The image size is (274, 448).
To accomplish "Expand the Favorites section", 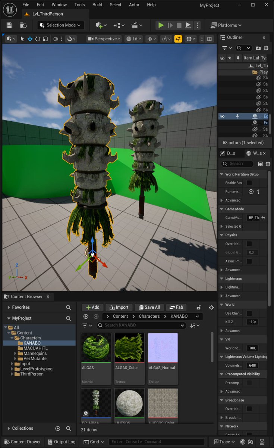I will tap(9, 307).
